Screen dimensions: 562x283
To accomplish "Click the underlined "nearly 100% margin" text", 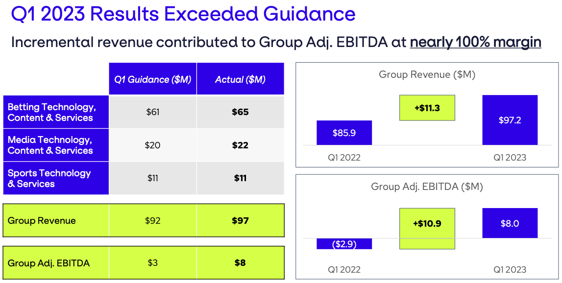I will pos(475,42).
